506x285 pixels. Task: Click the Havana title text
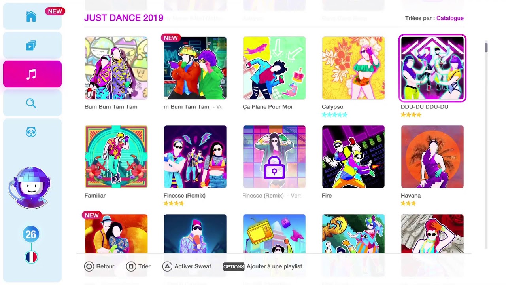[x=411, y=196]
